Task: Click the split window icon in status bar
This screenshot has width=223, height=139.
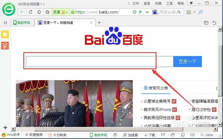Action: 183,135
